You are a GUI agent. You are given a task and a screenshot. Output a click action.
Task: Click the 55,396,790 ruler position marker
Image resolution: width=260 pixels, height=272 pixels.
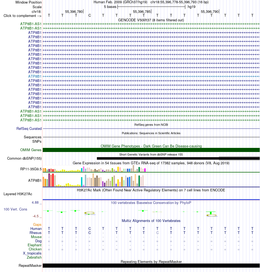click(x=210, y=12)
